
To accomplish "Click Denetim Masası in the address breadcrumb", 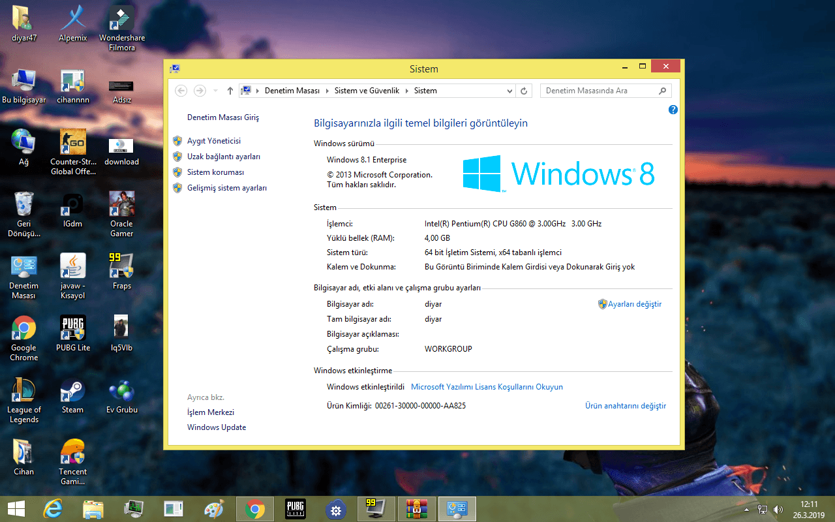I will click(x=292, y=91).
